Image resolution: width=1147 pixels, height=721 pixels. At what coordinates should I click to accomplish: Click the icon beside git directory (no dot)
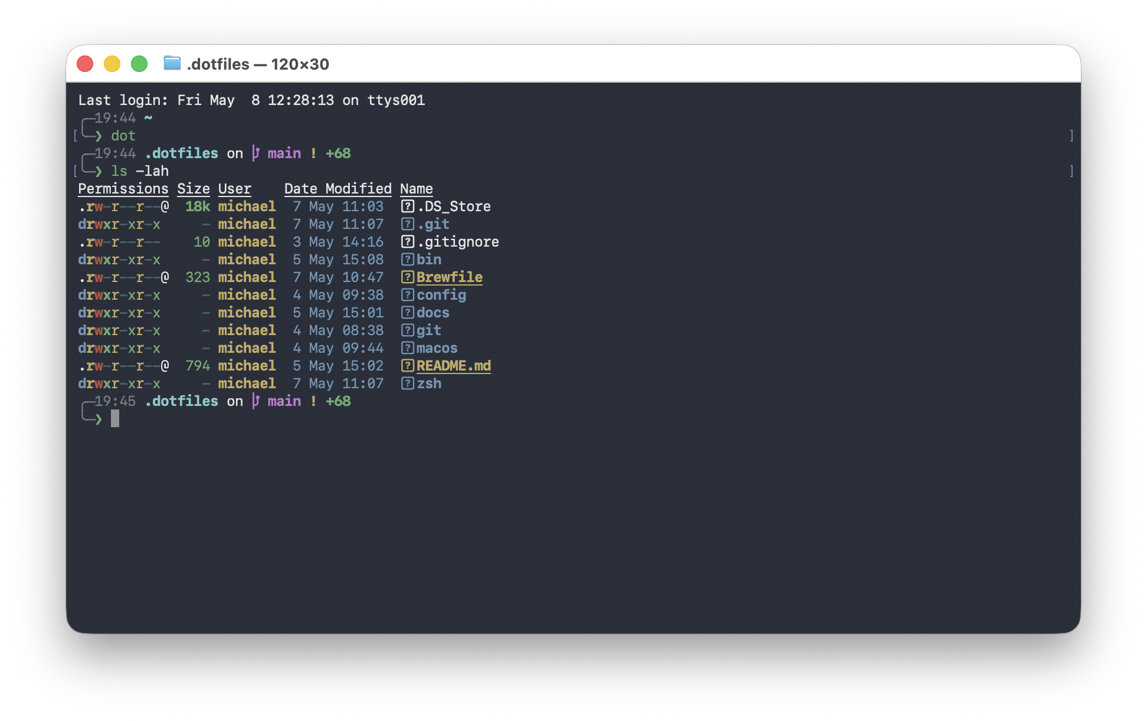click(x=407, y=330)
